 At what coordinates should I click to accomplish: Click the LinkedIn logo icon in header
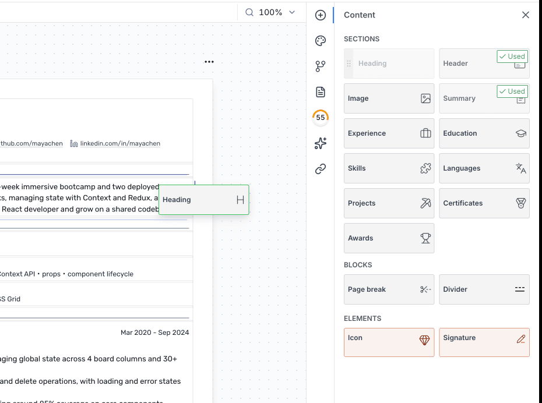pyautogui.click(x=73, y=144)
